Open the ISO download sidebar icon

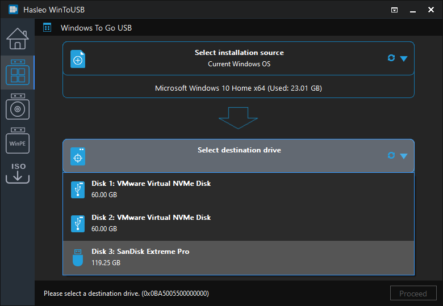pos(18,173)
